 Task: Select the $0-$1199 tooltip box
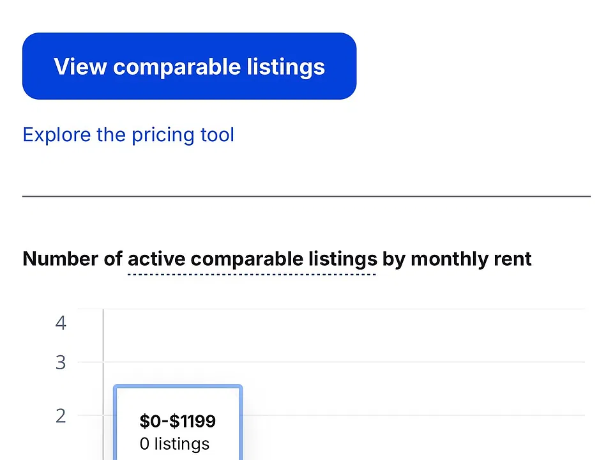(178, 422)
